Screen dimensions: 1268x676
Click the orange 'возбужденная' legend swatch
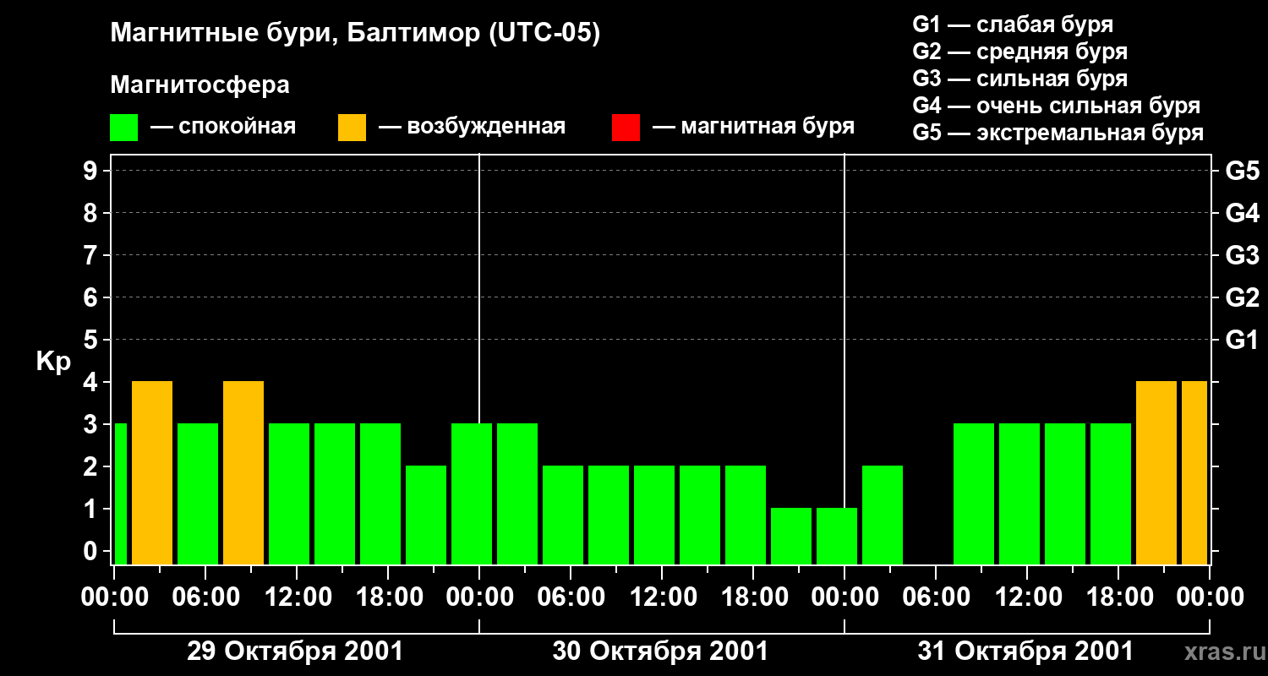353,128
